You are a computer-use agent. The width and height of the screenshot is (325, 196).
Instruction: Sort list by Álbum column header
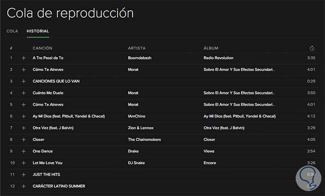[x=211, y=48]
